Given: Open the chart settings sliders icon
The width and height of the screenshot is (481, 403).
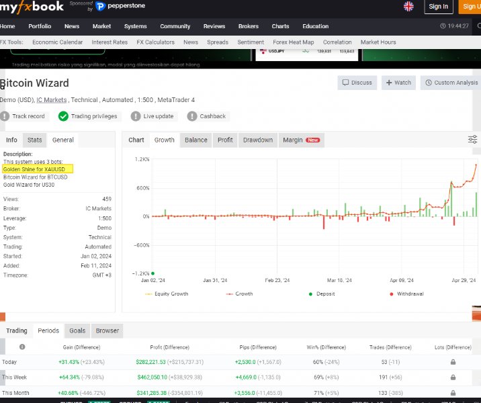Looking at the screenshot, I should pos(472,140).
